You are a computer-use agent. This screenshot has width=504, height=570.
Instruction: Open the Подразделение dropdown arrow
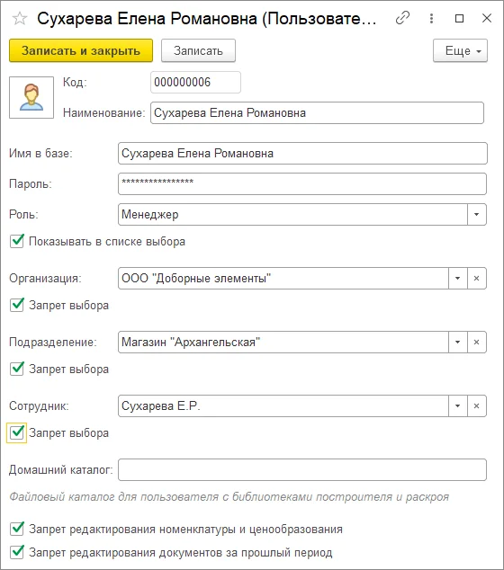pos(458,342)
